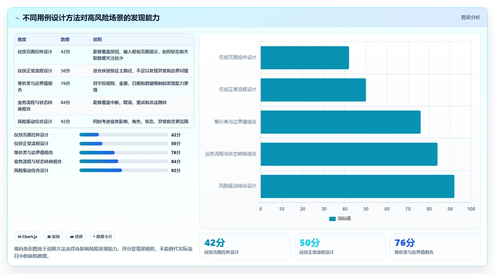The height and width of the screenshot is (274, 495).
Task: Click the 业务流程与状态转换组合 progress bar
Action: tap(124, 161)
